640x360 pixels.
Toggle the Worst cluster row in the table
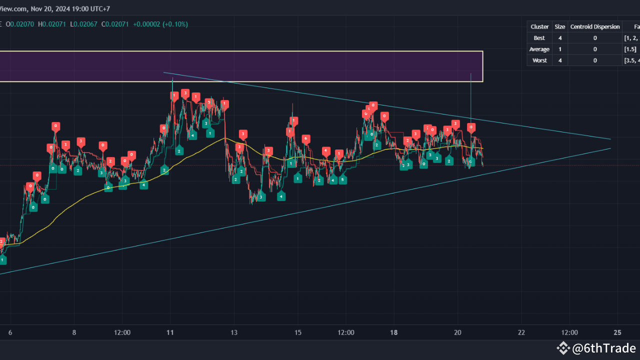539,60
